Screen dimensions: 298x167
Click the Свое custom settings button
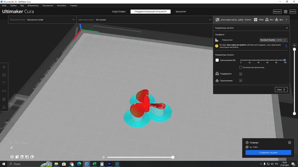click(281, 89)
